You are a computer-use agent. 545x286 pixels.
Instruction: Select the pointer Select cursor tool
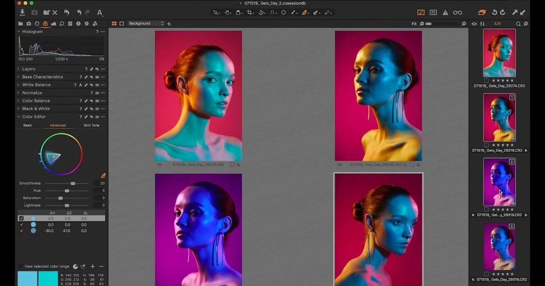[x=216, y=13]
